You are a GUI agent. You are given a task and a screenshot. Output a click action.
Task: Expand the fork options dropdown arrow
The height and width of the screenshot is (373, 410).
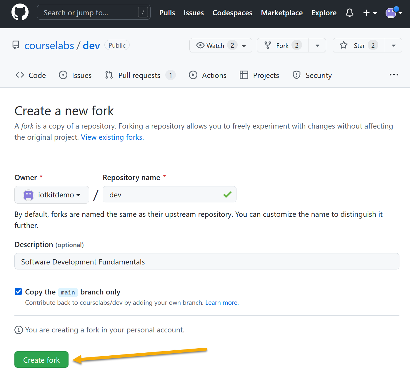(317, 45)
